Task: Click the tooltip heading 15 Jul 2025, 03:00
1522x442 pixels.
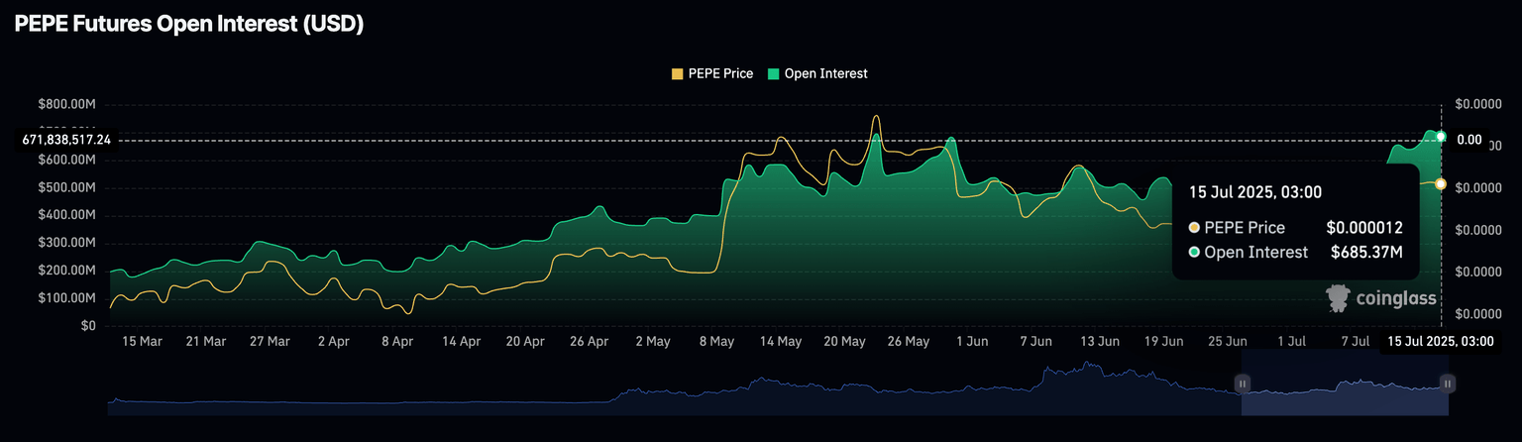Action: tap(1255, 192)
